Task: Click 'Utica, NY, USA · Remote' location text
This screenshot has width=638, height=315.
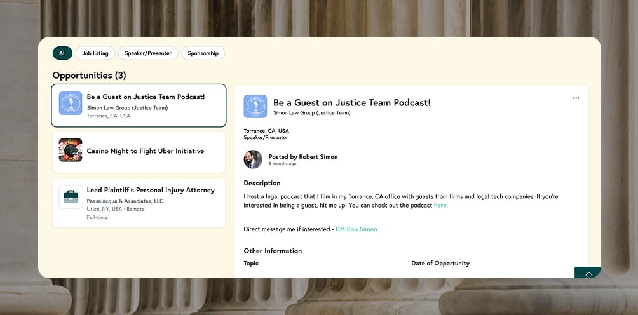Action: click(x=116, y=210)
